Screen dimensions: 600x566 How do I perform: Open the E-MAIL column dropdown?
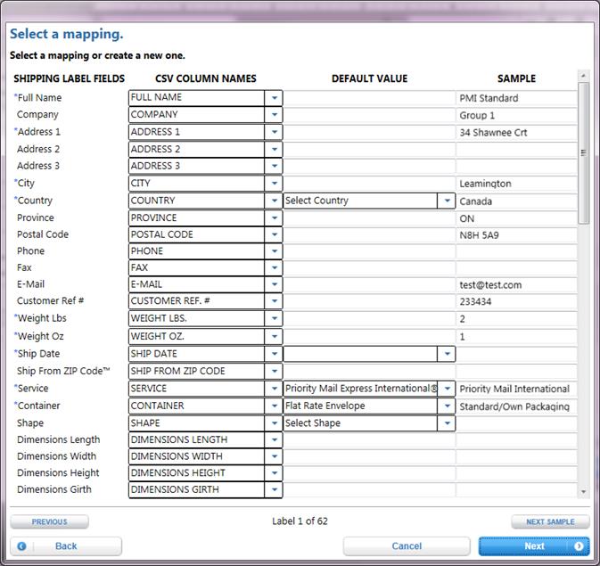pyautogui.click(x=274, y=284)
